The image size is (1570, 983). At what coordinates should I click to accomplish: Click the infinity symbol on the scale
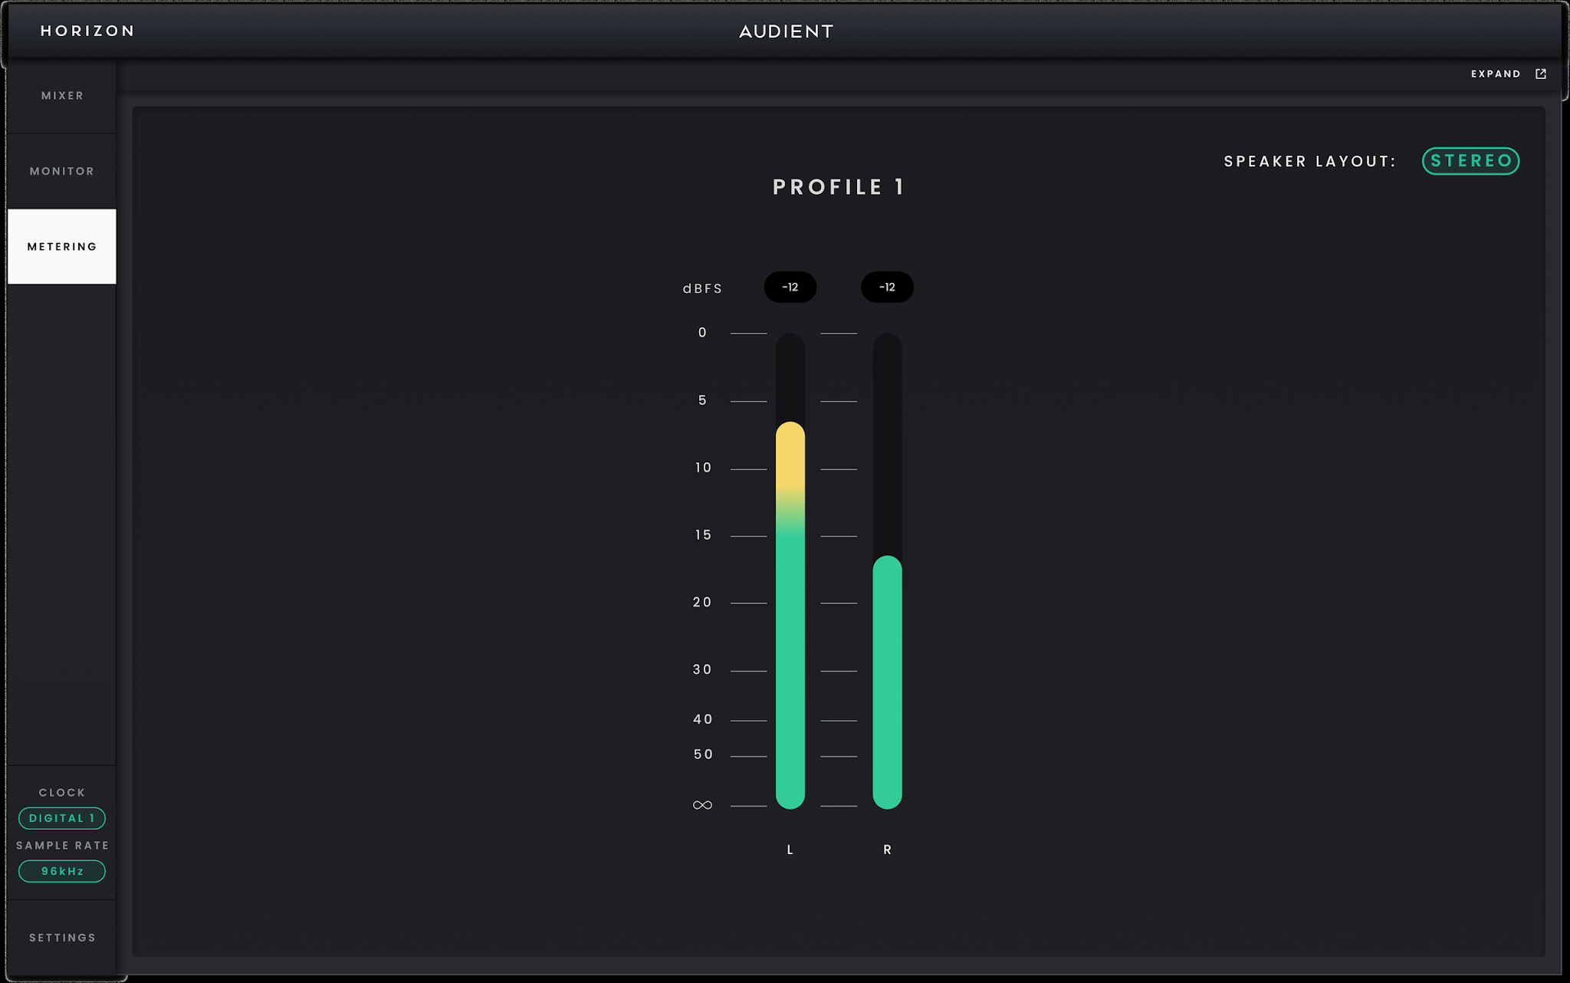(x=702, y=805)
